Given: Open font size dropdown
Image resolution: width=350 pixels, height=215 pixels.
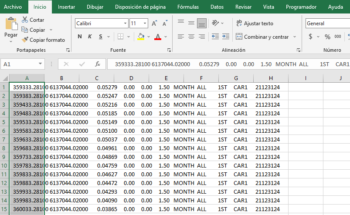Looking at the screenshot, I should point(145,23).
